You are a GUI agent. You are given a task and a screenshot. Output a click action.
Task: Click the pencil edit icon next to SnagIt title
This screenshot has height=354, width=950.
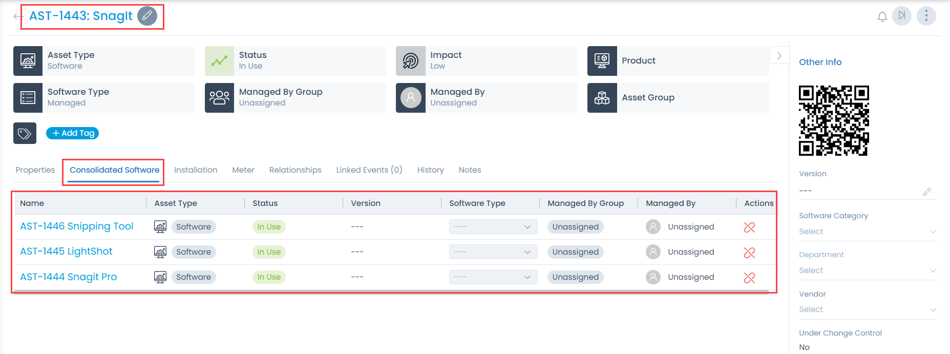click(x=147, y=16)
